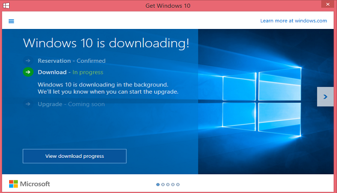Open 'Learn more at windows.com' link
Viewport: 337px width, 193px height.
(294, 21)
